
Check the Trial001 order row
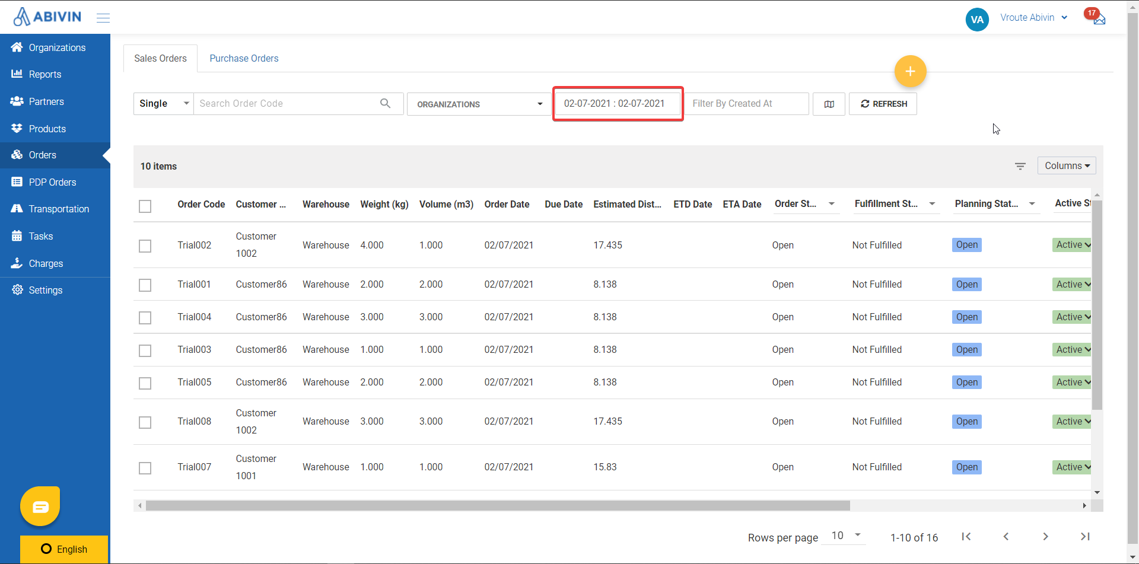click(x=145, y=285)
